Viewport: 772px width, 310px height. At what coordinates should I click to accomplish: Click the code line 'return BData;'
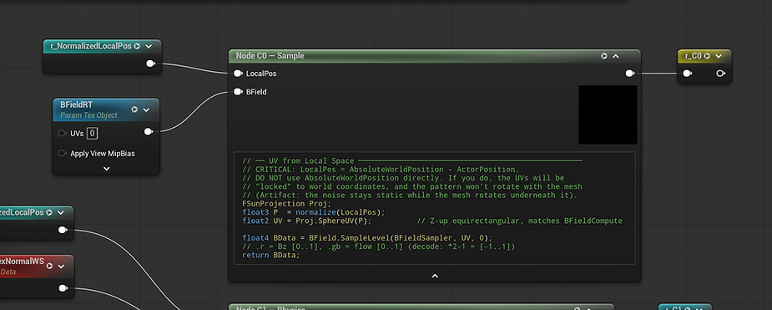[270, 255]
